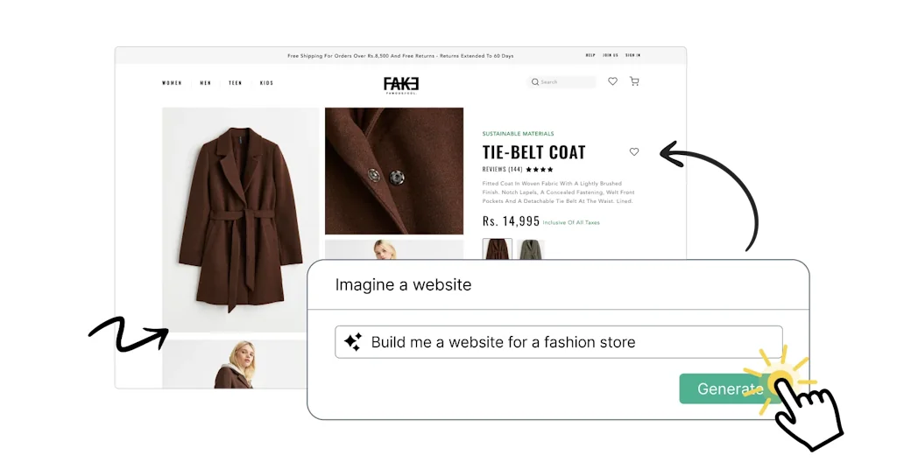Select the brown coat color swatch
The height and width of the screenshot is (462, 897).
point(498,249)
